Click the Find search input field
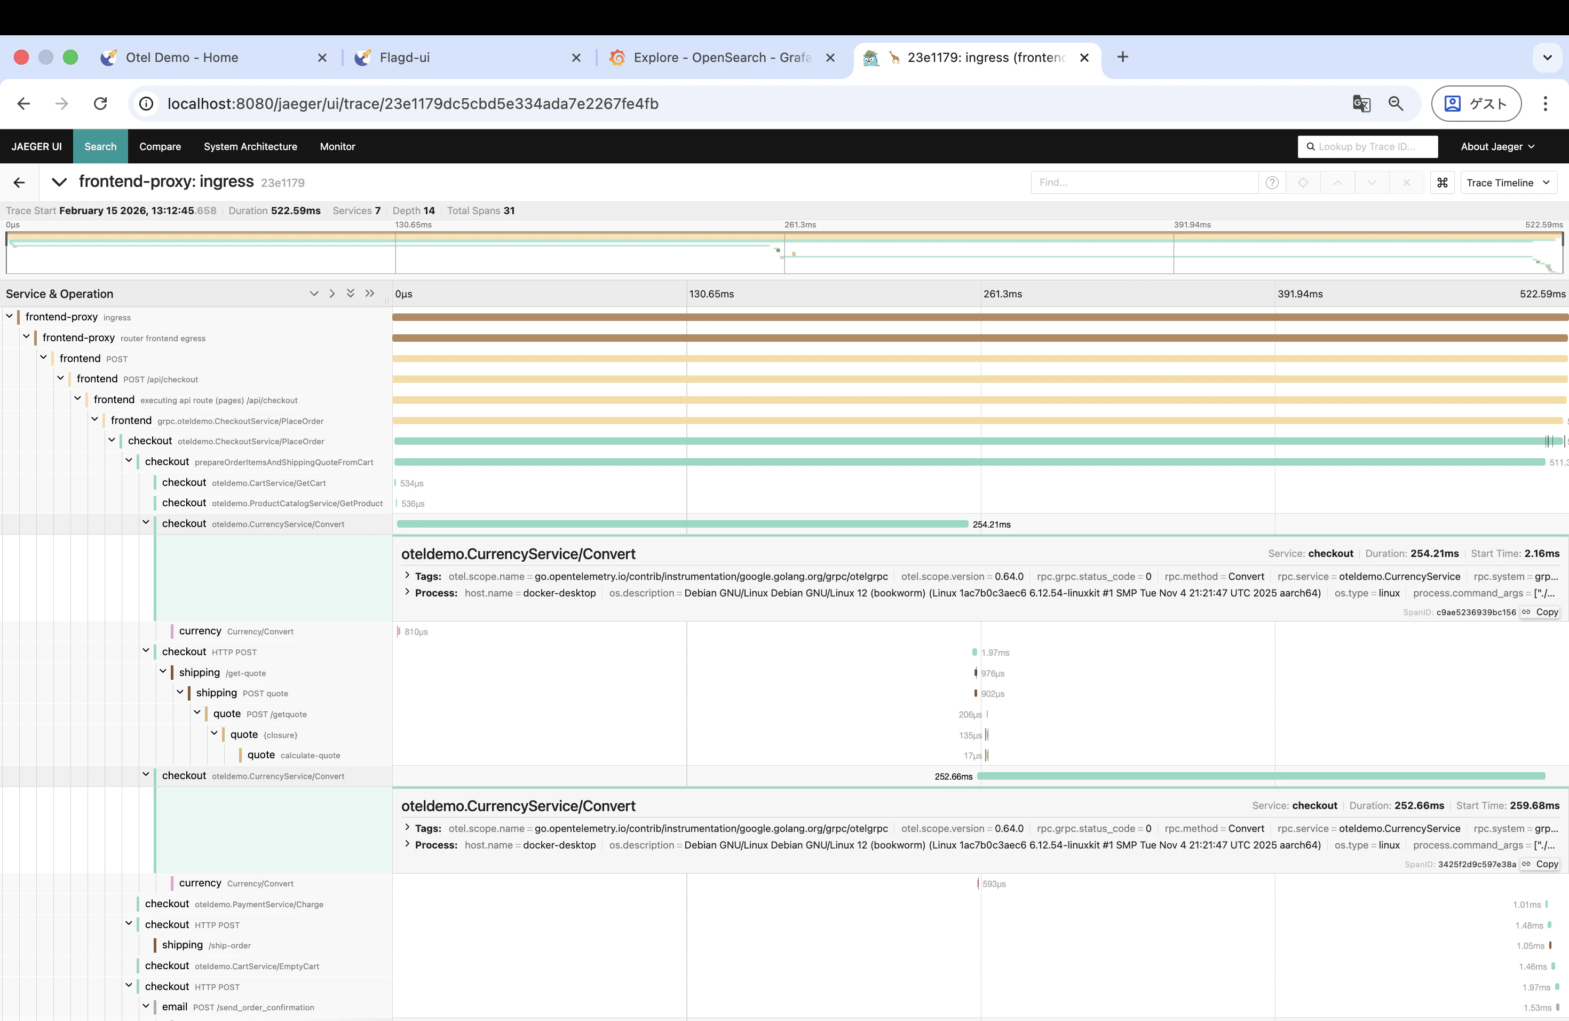 click(1144, 183)
